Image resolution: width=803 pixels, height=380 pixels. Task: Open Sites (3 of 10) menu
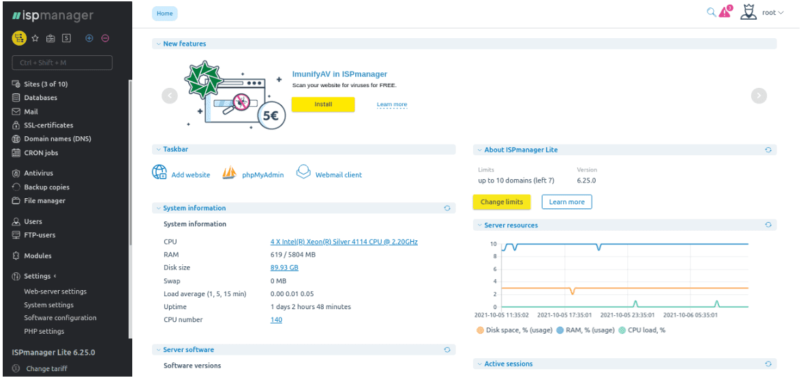pyautogui.click(x=40, y=84)
